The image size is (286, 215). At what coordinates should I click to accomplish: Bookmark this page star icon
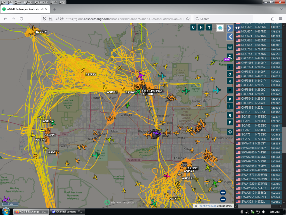[188, 19]
